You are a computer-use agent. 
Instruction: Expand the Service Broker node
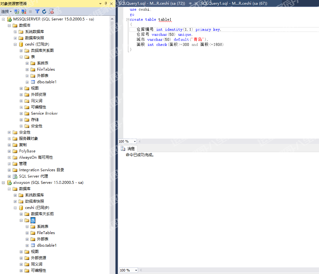(21, 113)
